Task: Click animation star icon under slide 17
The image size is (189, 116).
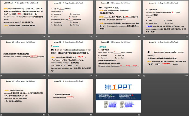Action: pos(1,76)
